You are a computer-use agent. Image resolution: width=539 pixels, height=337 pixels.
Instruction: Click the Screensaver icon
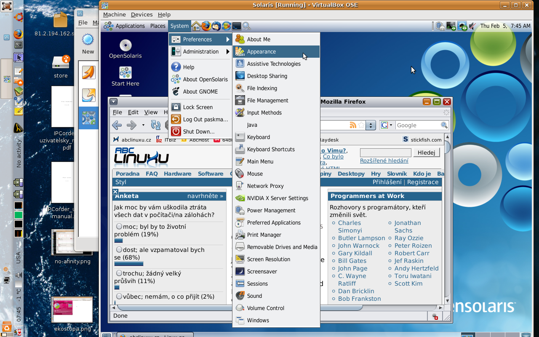[x=240, y=271]
